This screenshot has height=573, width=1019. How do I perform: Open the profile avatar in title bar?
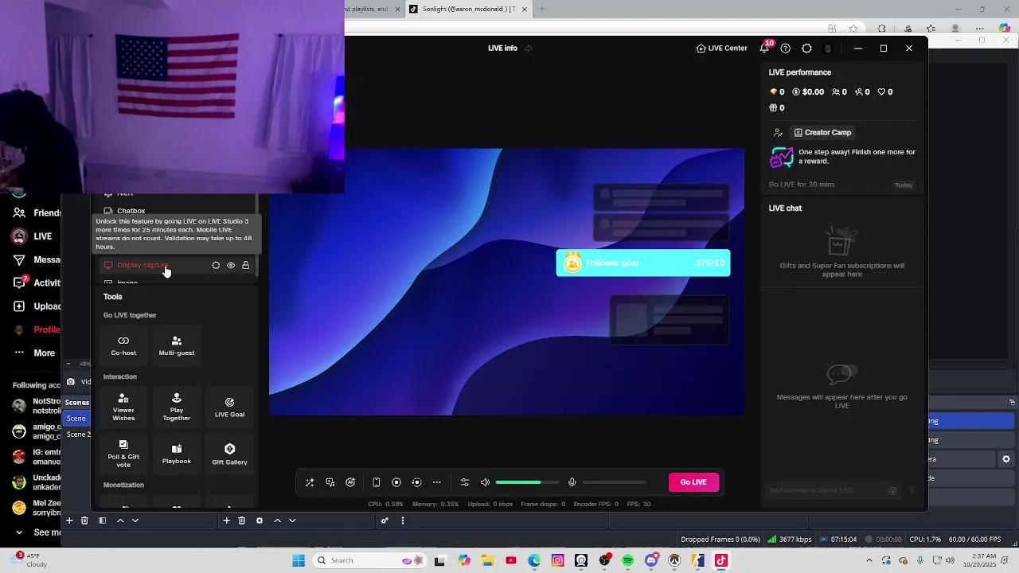(x=828, y=49)
